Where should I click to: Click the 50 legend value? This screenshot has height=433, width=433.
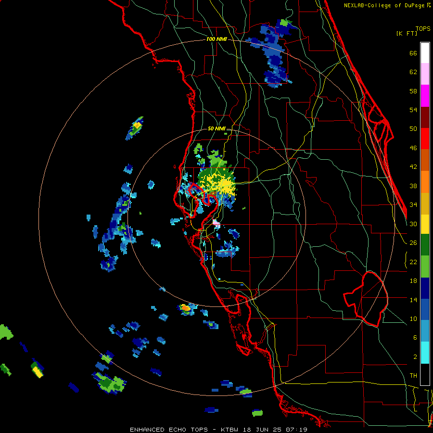point(413,129)
